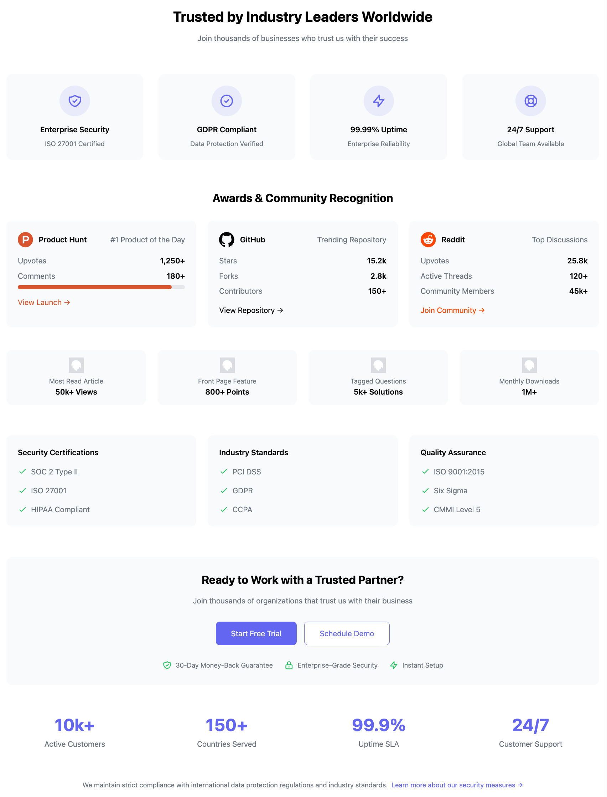Viewport: 607px width, 797px height.
Task: Click the 1,250+ Upvotes value
Action: pos(172,261)
